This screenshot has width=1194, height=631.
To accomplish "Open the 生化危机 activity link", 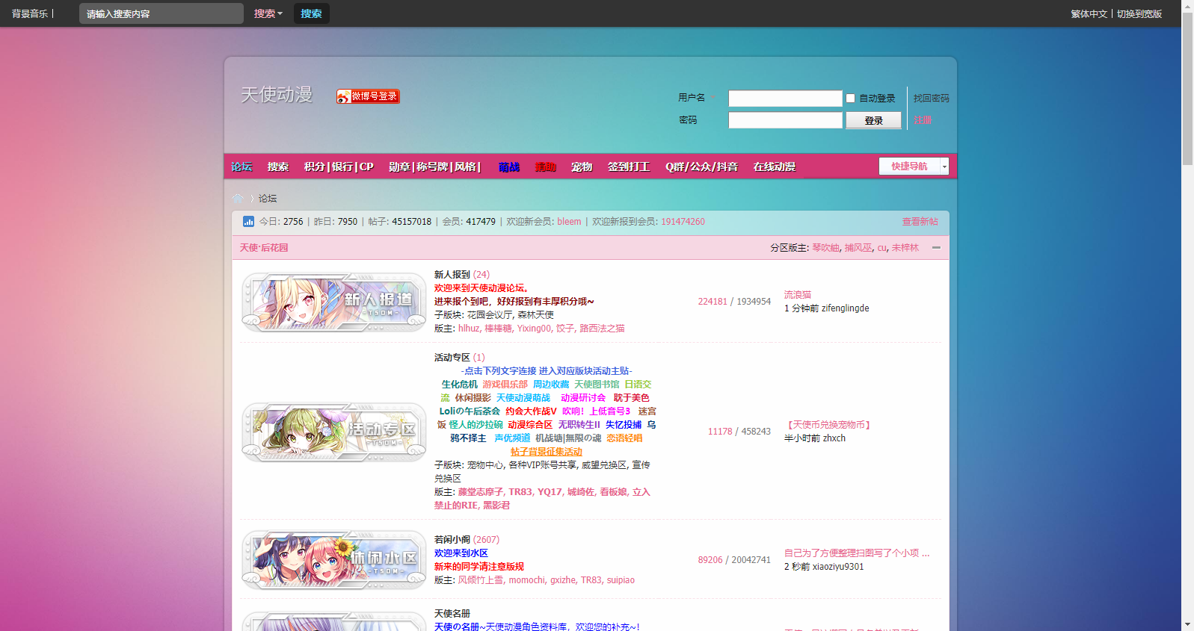I will point(459,385).
